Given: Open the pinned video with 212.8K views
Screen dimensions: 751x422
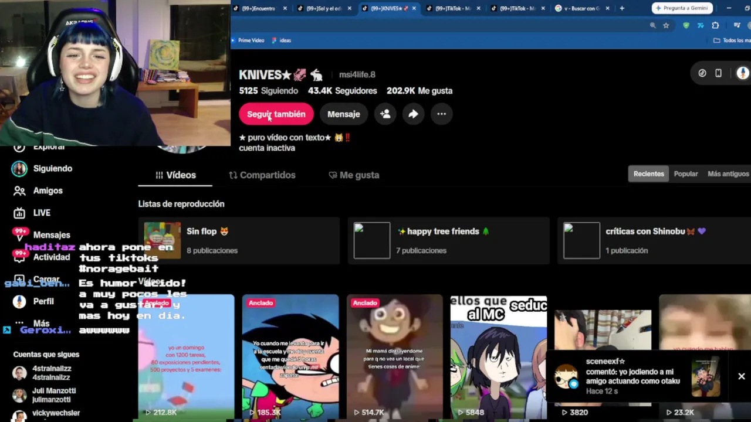Looking at the screenshot, I should pos(186,357).
